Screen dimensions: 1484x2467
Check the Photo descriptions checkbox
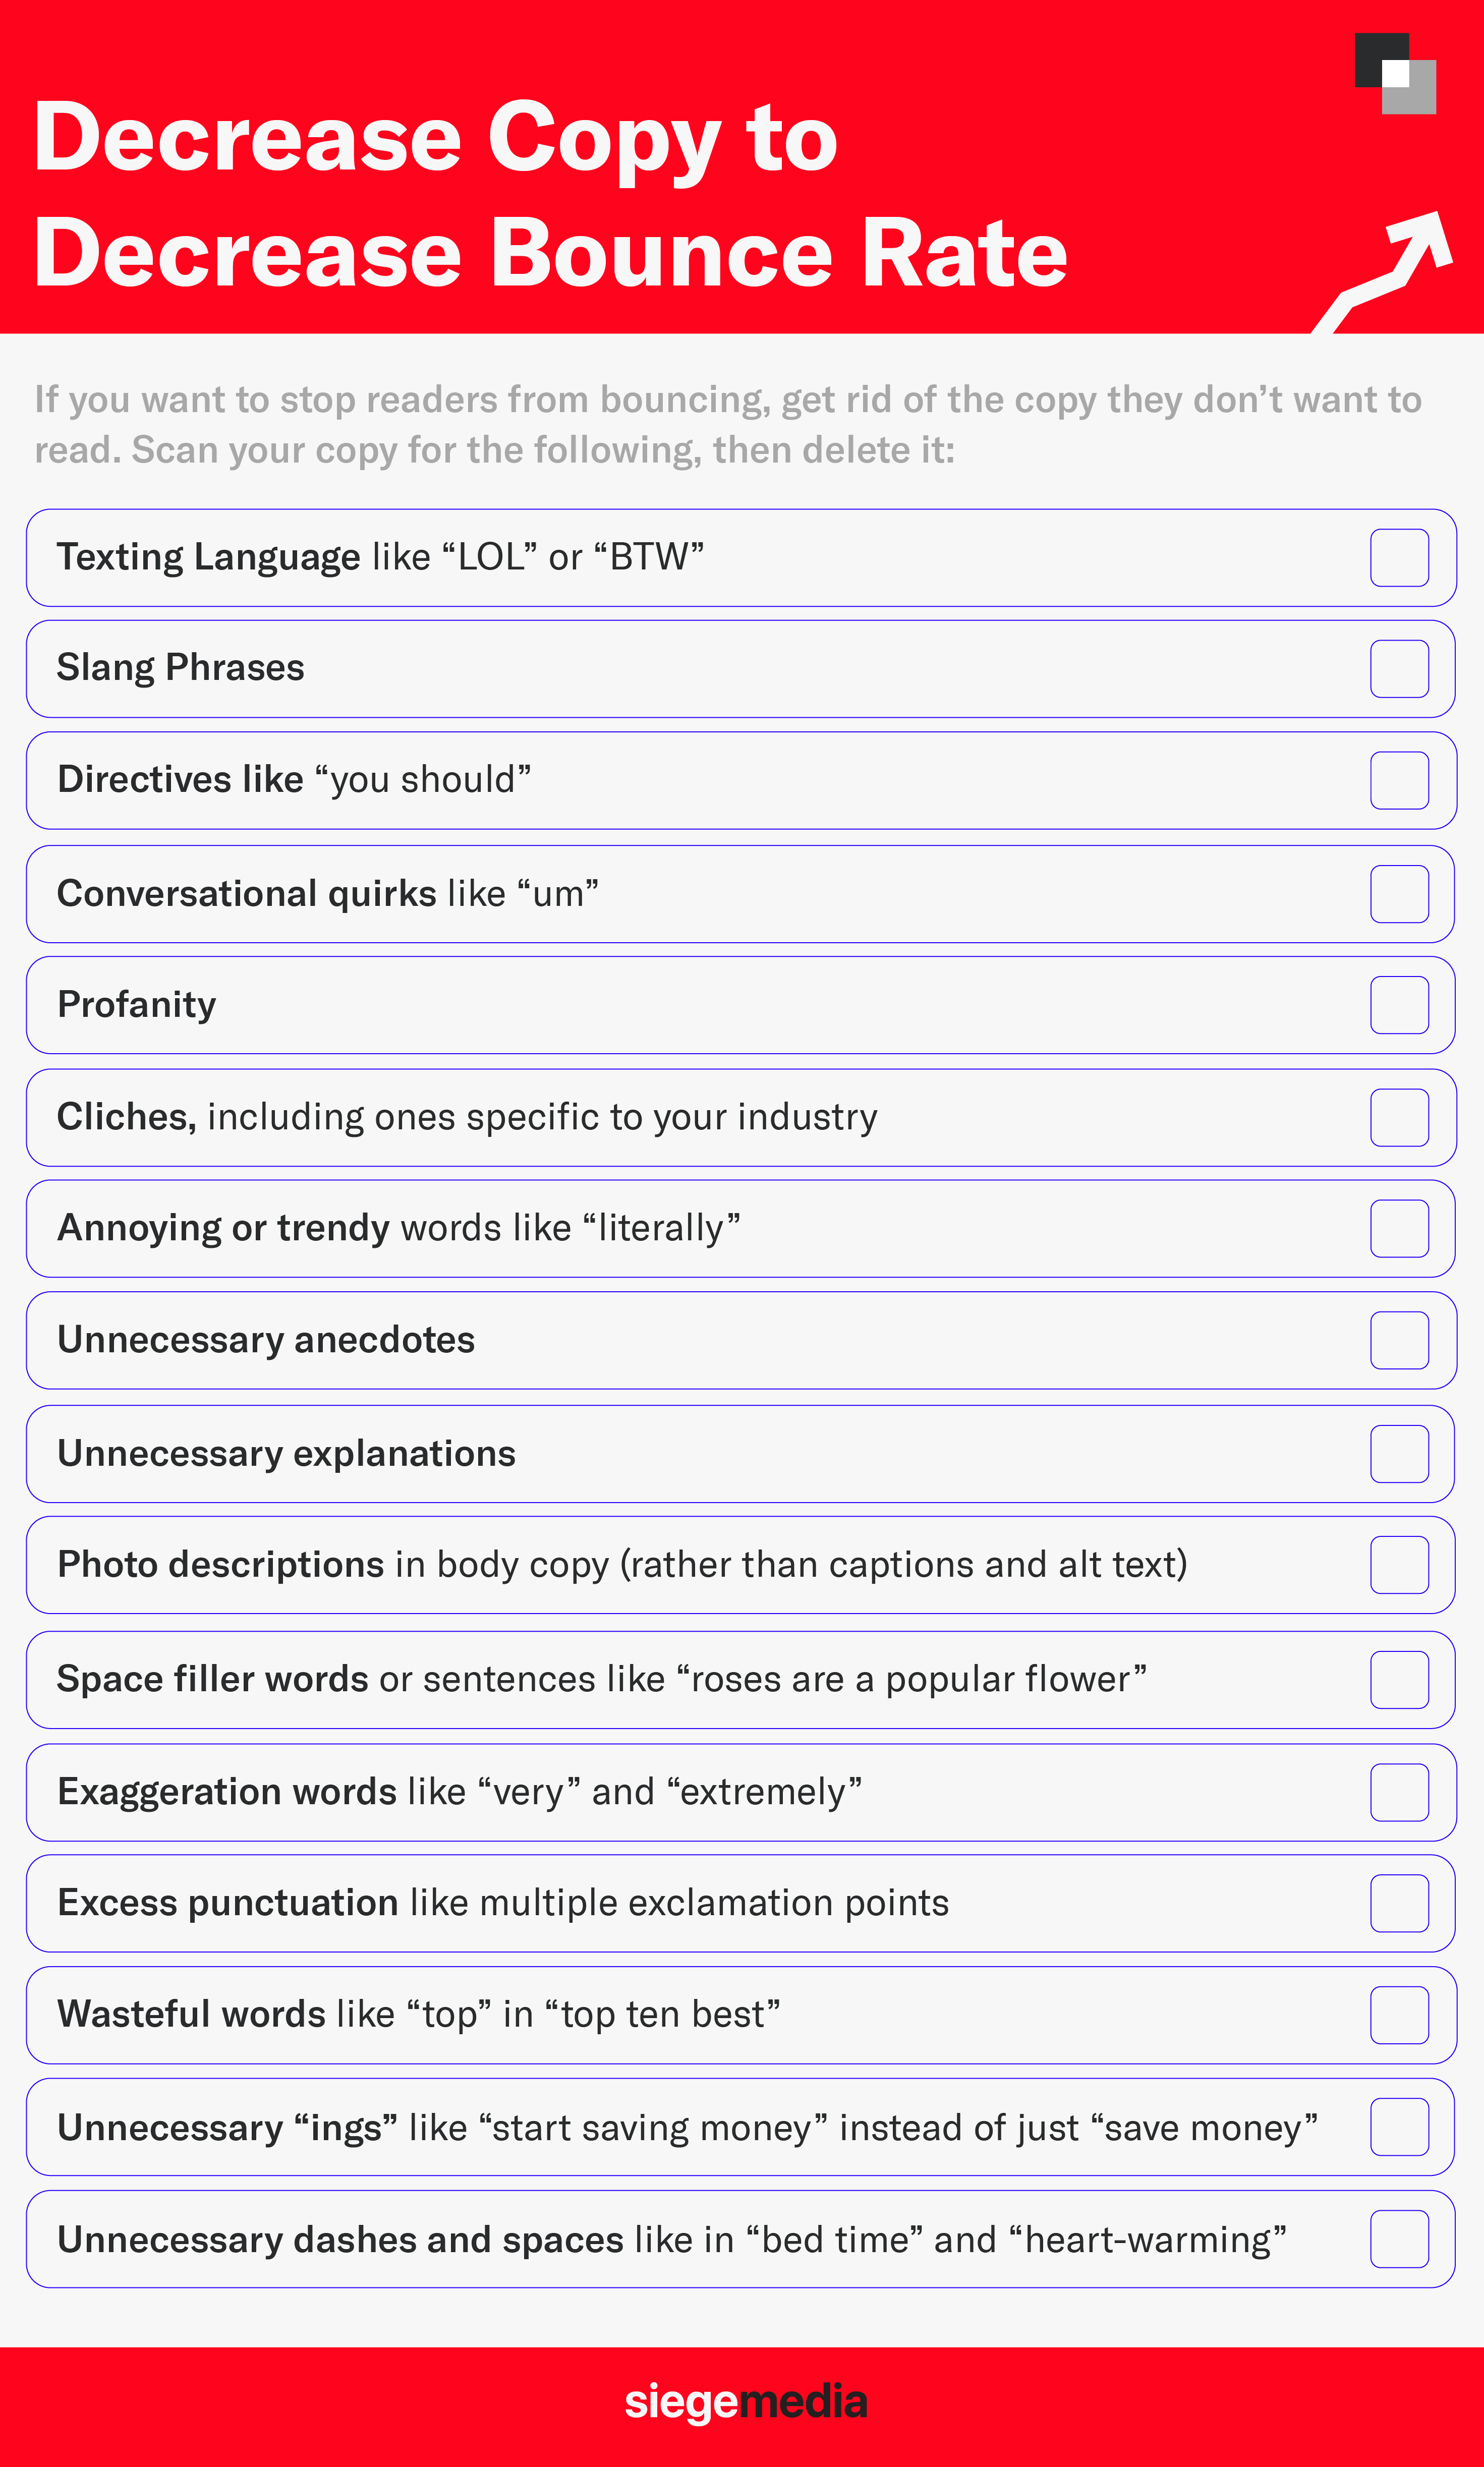pos(1399,1565)
